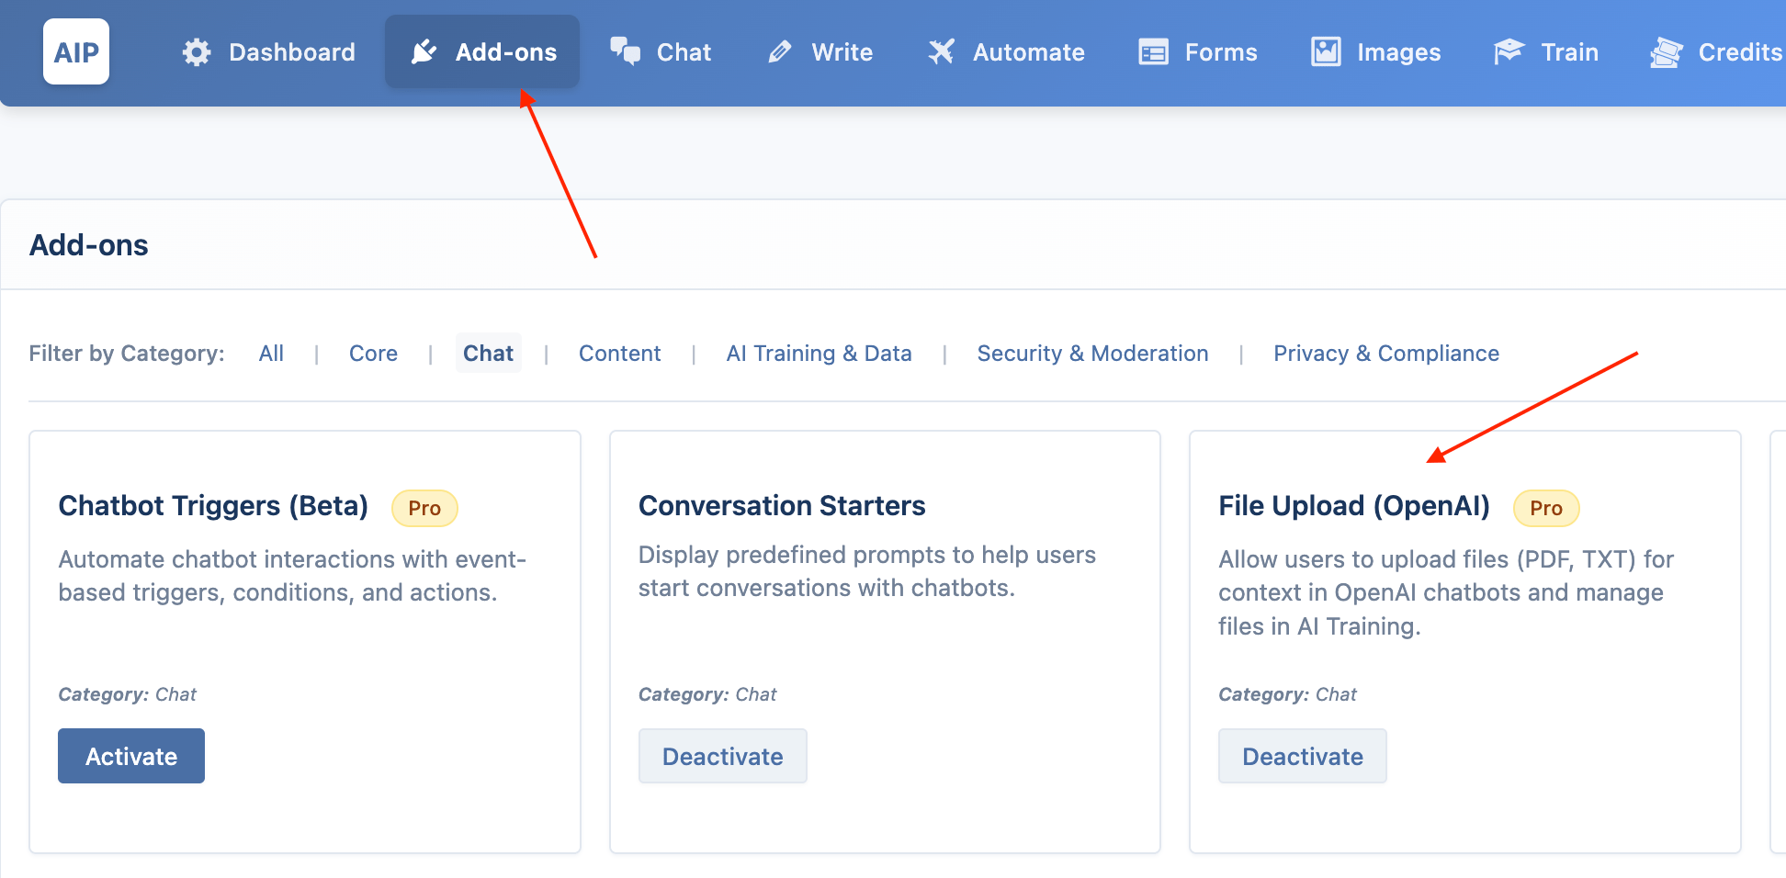Click the Write pencil icon
The image size is (1786, 878).
pyautogui.click(x=780, y=52)
